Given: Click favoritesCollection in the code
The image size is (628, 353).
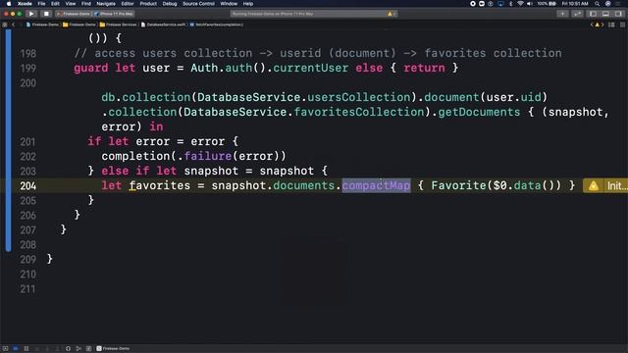Looking at the screenshot, I should pos(359,112).
